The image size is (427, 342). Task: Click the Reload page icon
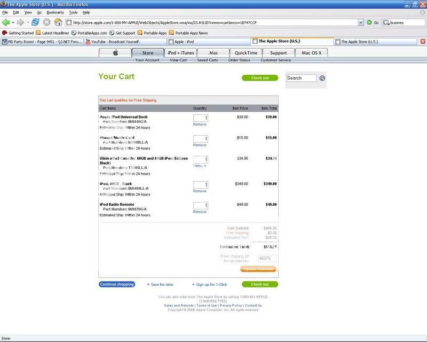[x=35, y=22]
